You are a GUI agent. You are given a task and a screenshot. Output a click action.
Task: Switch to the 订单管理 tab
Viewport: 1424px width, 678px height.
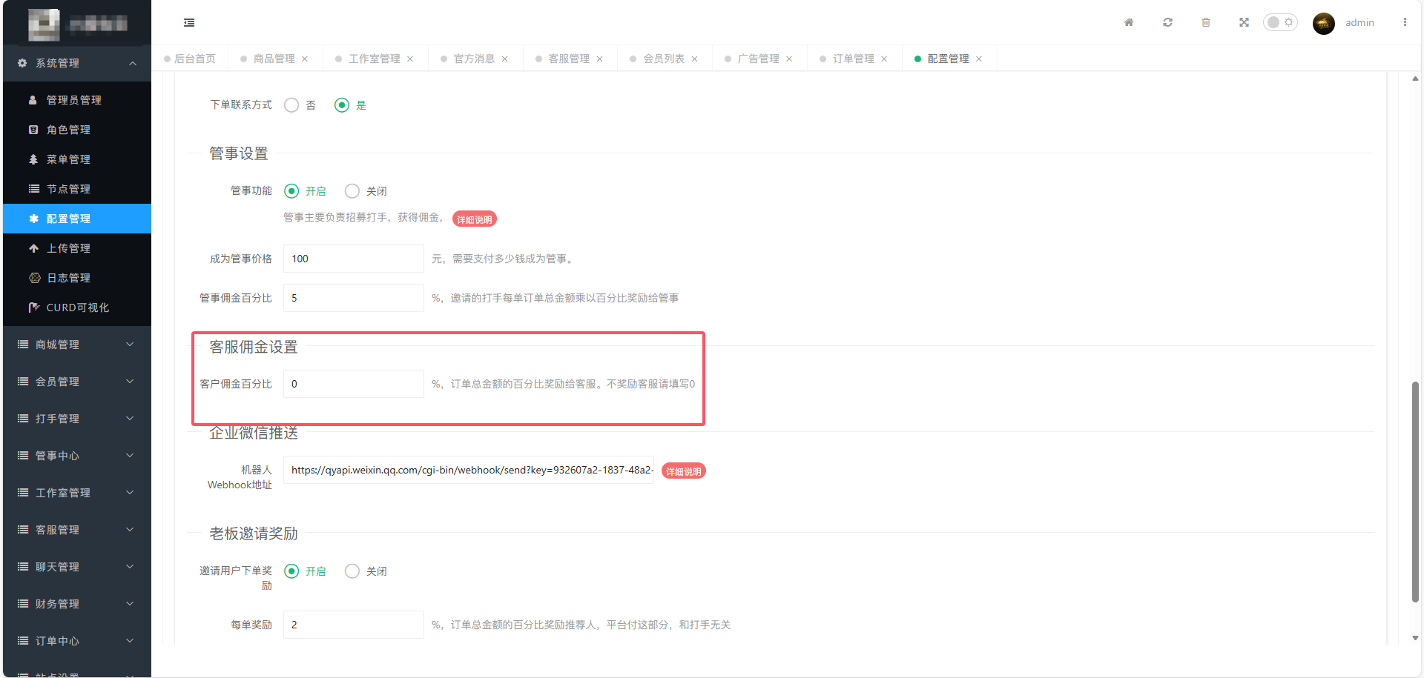853,59
